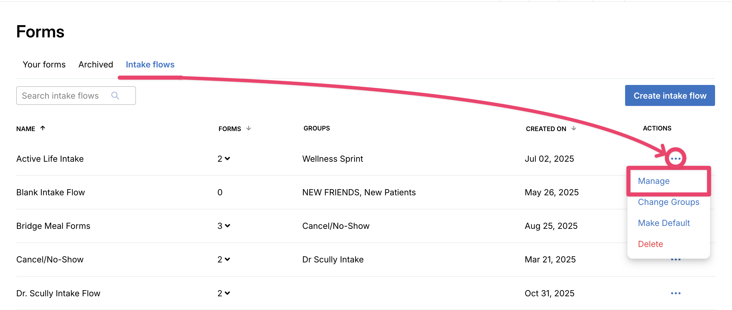Expand forms list for Active Life Intake
732x310 pixels.
(x=227, y=159)
